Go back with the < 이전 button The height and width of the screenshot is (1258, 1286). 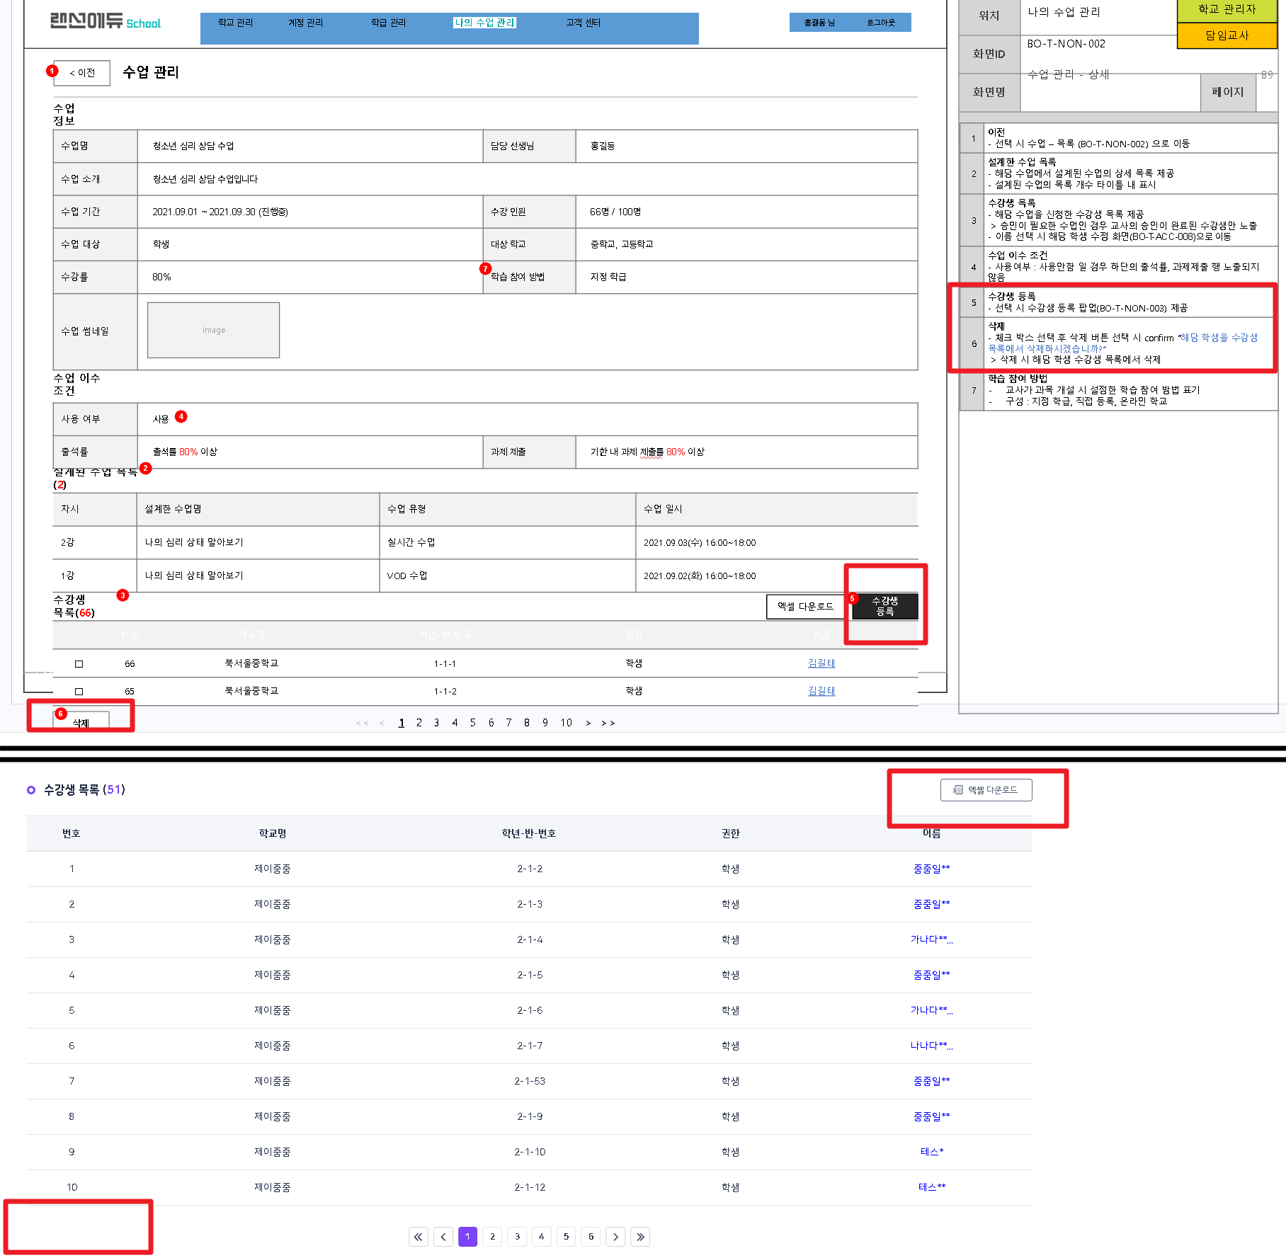point(82,73)
